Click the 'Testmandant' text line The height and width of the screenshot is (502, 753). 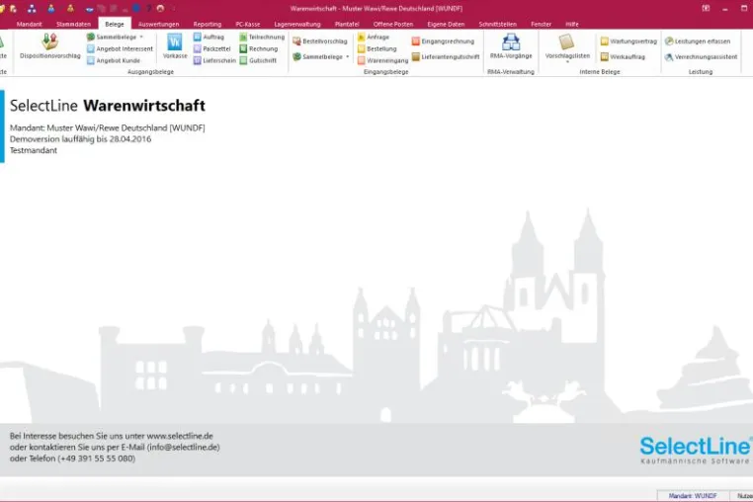click(34, 150)
